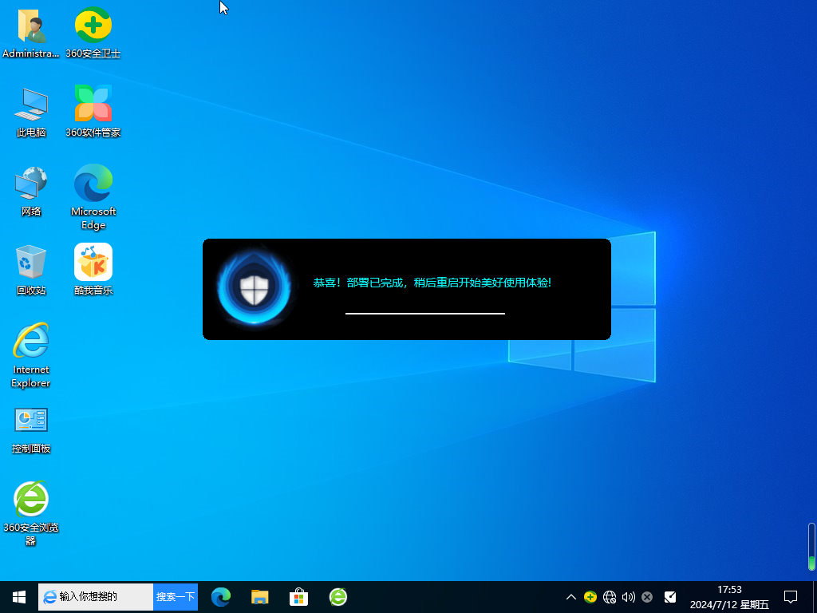Open the Administrator folder desktop icon

click(x=31, y=32)
